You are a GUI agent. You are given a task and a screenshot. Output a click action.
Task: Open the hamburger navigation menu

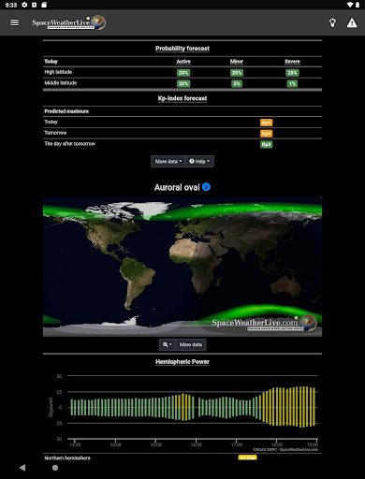coord(14,22)
